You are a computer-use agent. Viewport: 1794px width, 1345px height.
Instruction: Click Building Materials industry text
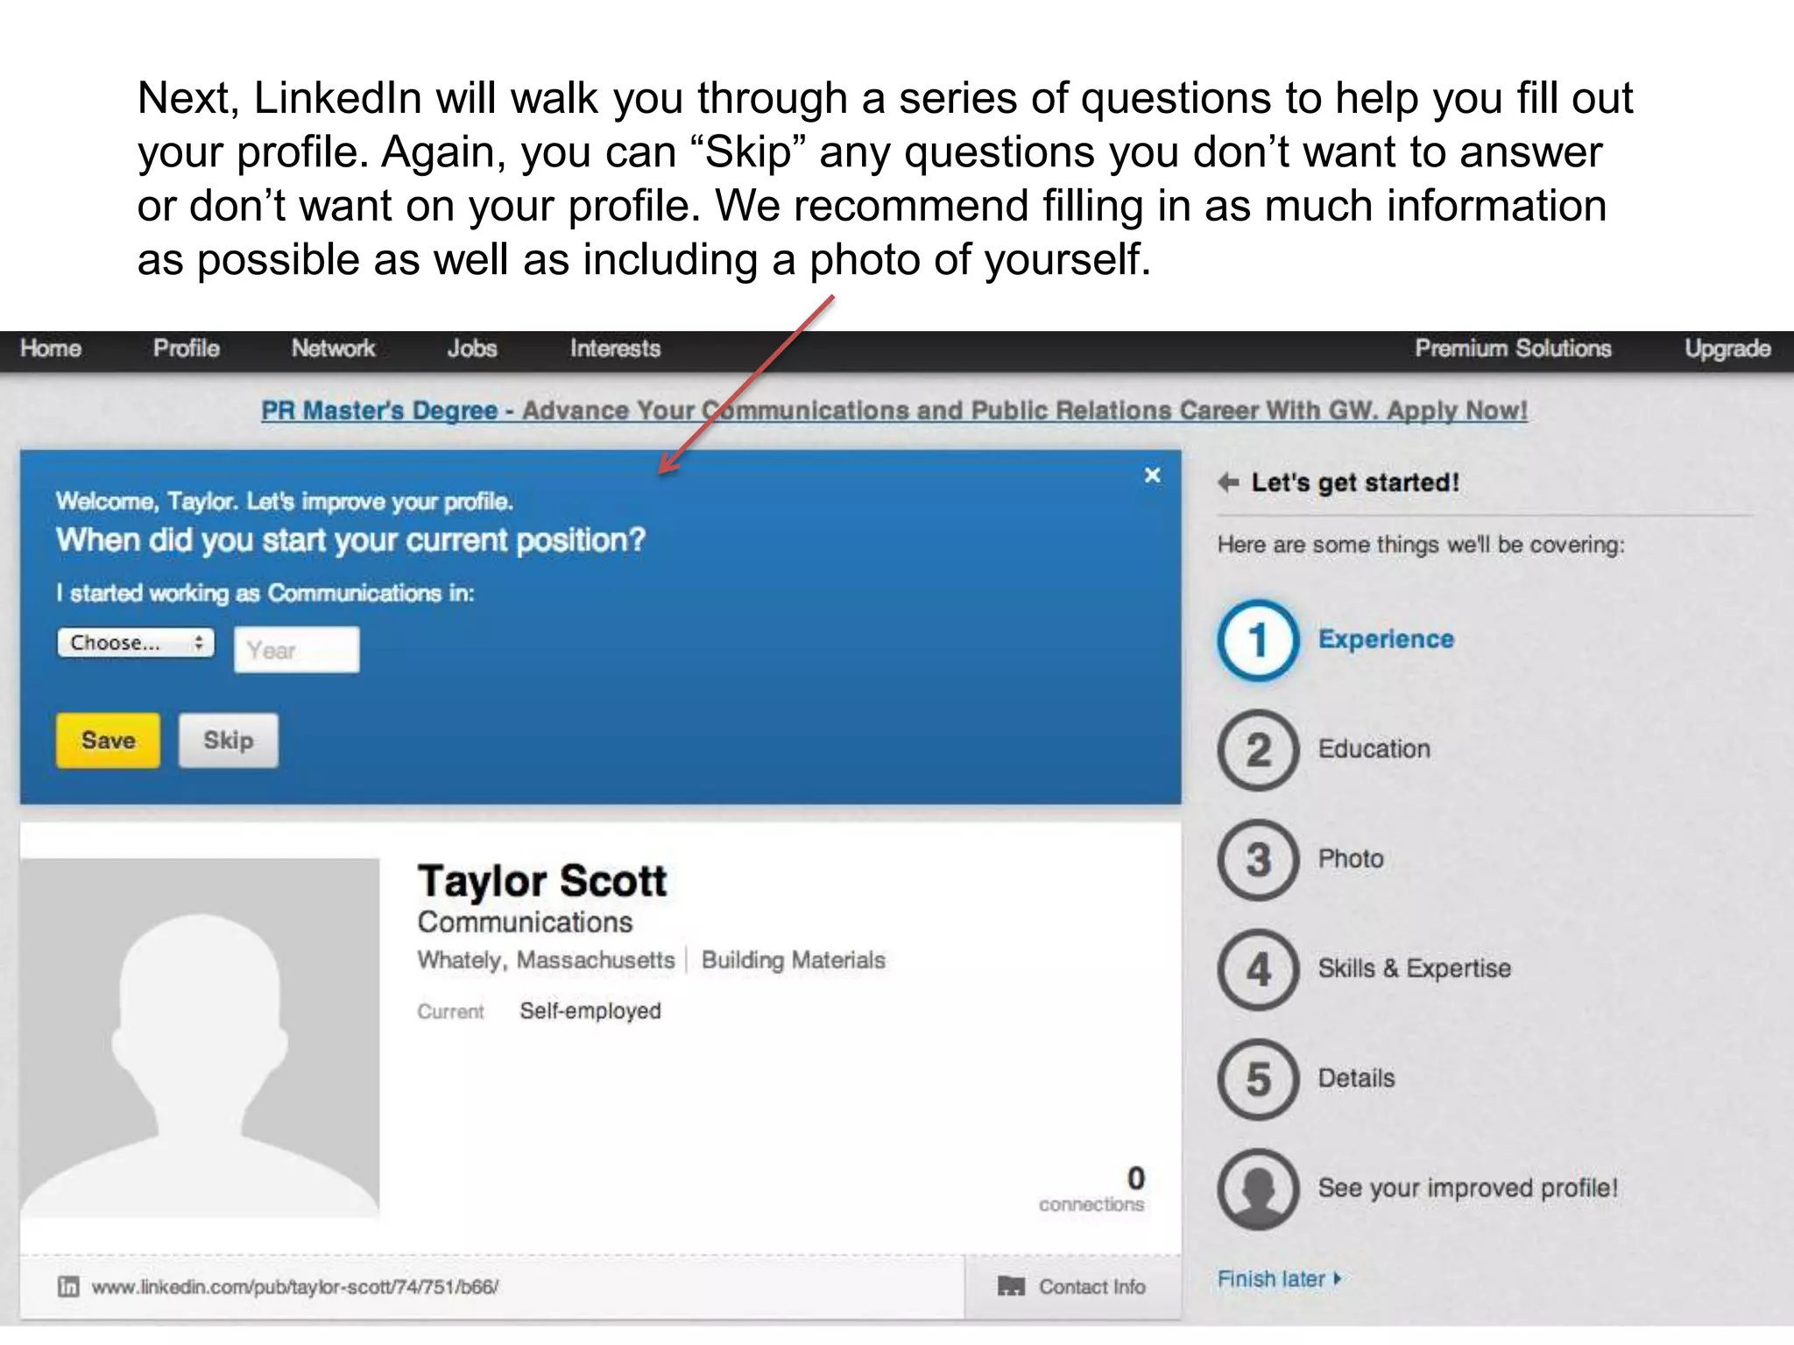(x=794, y=961)
